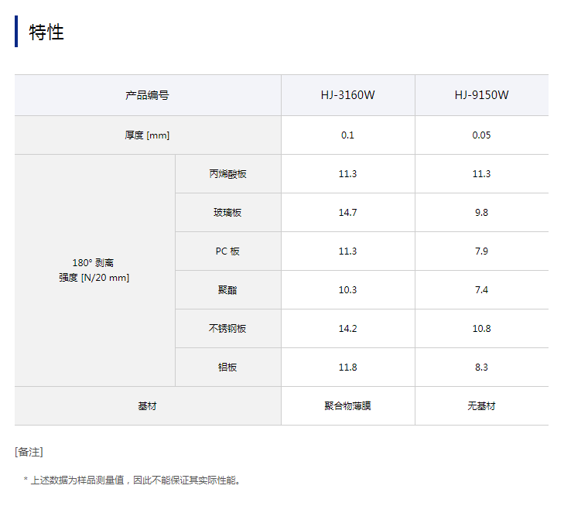
Task: Select the 聚合物薄膜 substrate cell
Action: (x=347, y=406)
